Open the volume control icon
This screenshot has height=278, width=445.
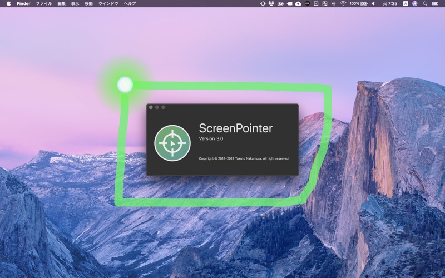[x=373, y=3]
